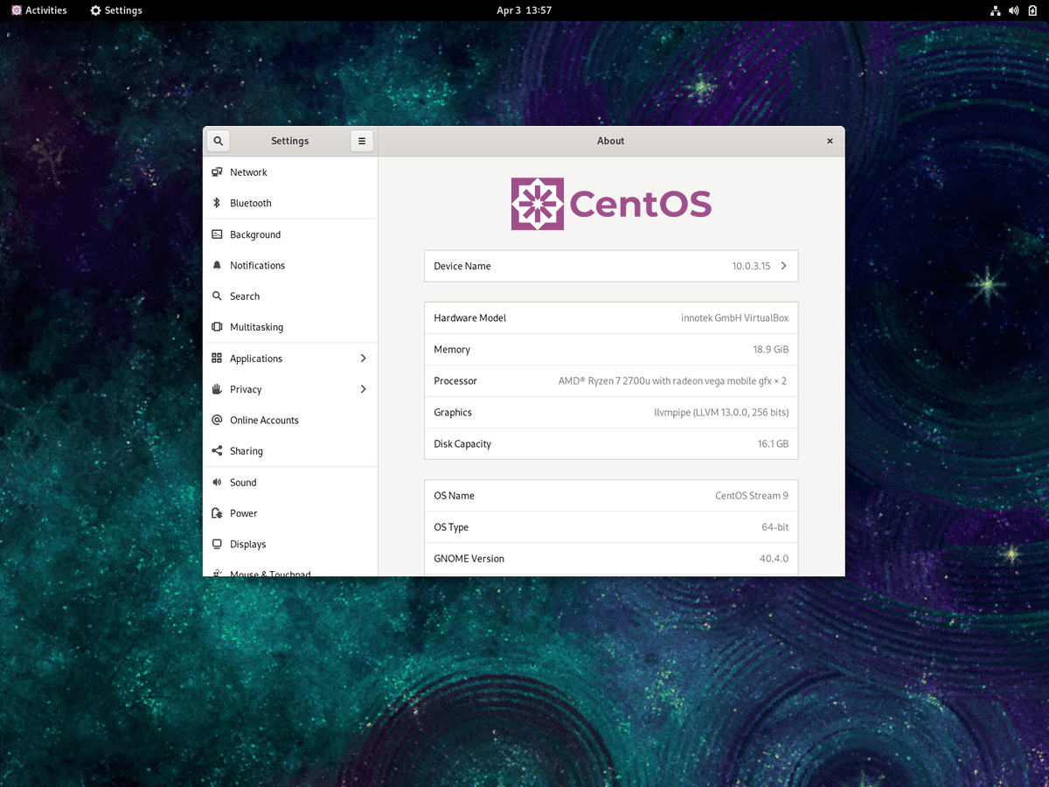Click the Disk Capacity value 16.1 GB
Viewport: 1049px width, 787px height.
[x=773, y=444]
